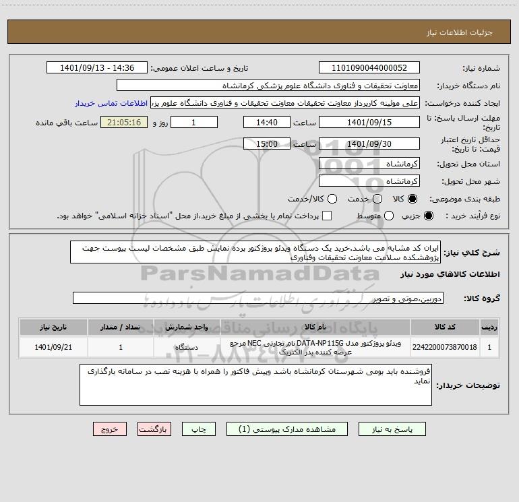Click the buyer organization name field
The width and height of the screenshot is (519, 502).
(268, 85)
